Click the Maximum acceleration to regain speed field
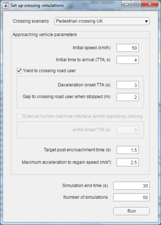The width and height of the screenshot is (161, 225). 128,162
